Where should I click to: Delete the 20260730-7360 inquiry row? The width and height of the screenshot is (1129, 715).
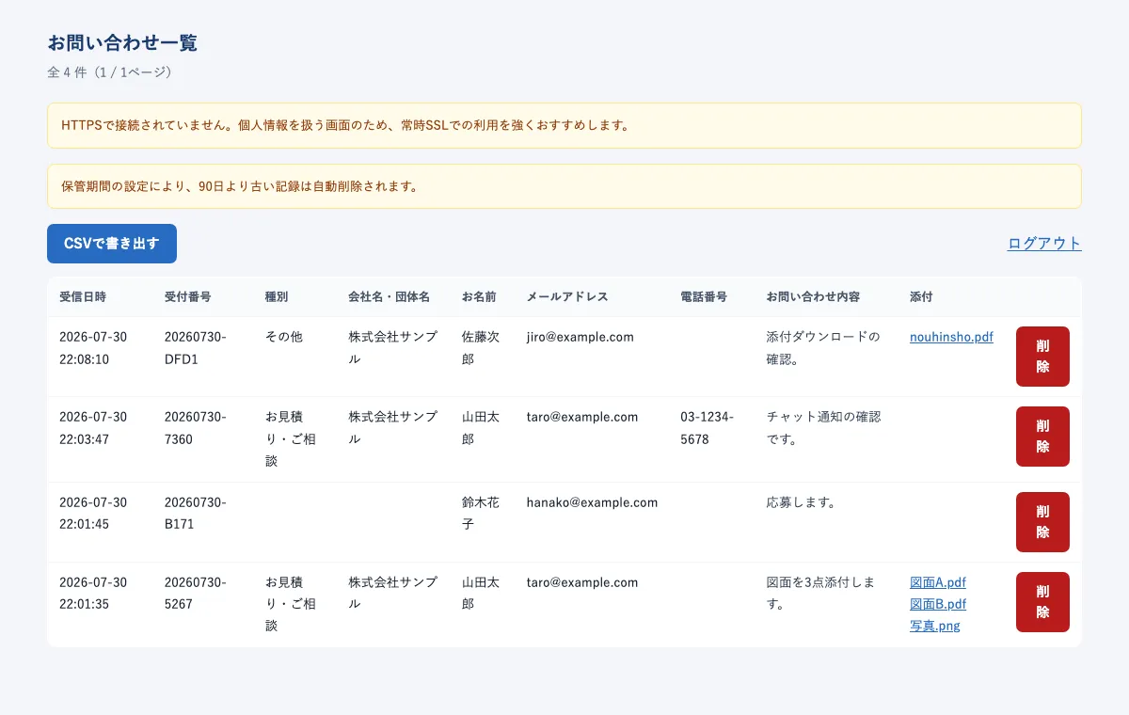(1042, 437)
